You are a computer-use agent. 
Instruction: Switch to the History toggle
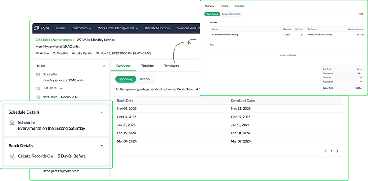[x=145, y=79]
